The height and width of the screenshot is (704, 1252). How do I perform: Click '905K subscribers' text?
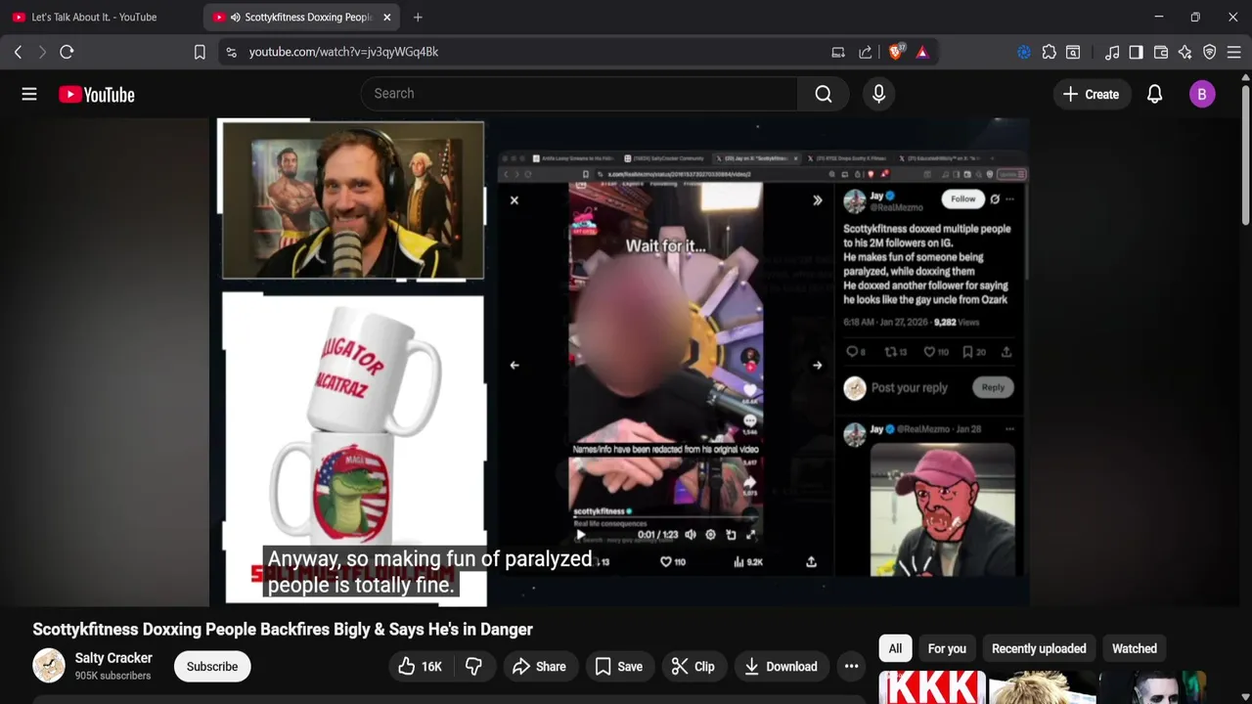click(112, 676)
